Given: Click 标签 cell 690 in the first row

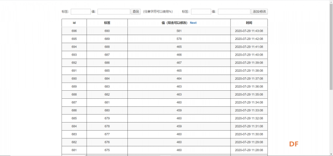Looking at the screenshot, I should pyautogui.click(x=107, y=31).
